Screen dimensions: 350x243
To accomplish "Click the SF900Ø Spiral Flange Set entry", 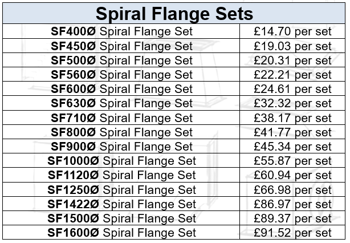I will [121, 146].
